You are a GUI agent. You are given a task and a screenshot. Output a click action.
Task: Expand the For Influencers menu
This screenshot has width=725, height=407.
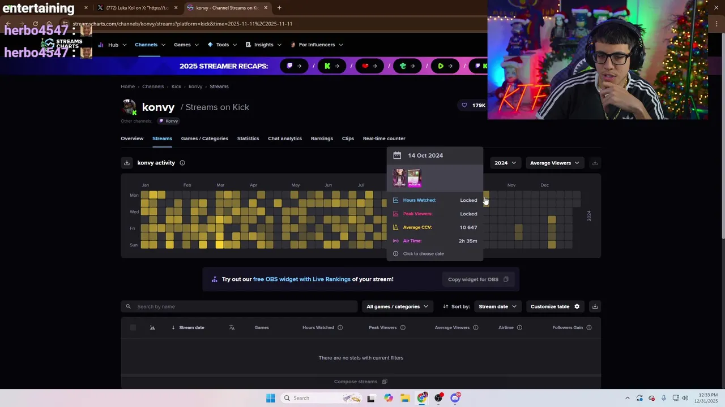pyautogui.click(x=317, y=45)
